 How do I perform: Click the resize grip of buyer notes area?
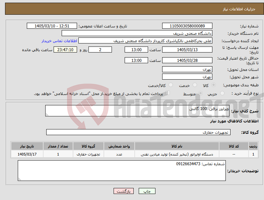(19, 179)
